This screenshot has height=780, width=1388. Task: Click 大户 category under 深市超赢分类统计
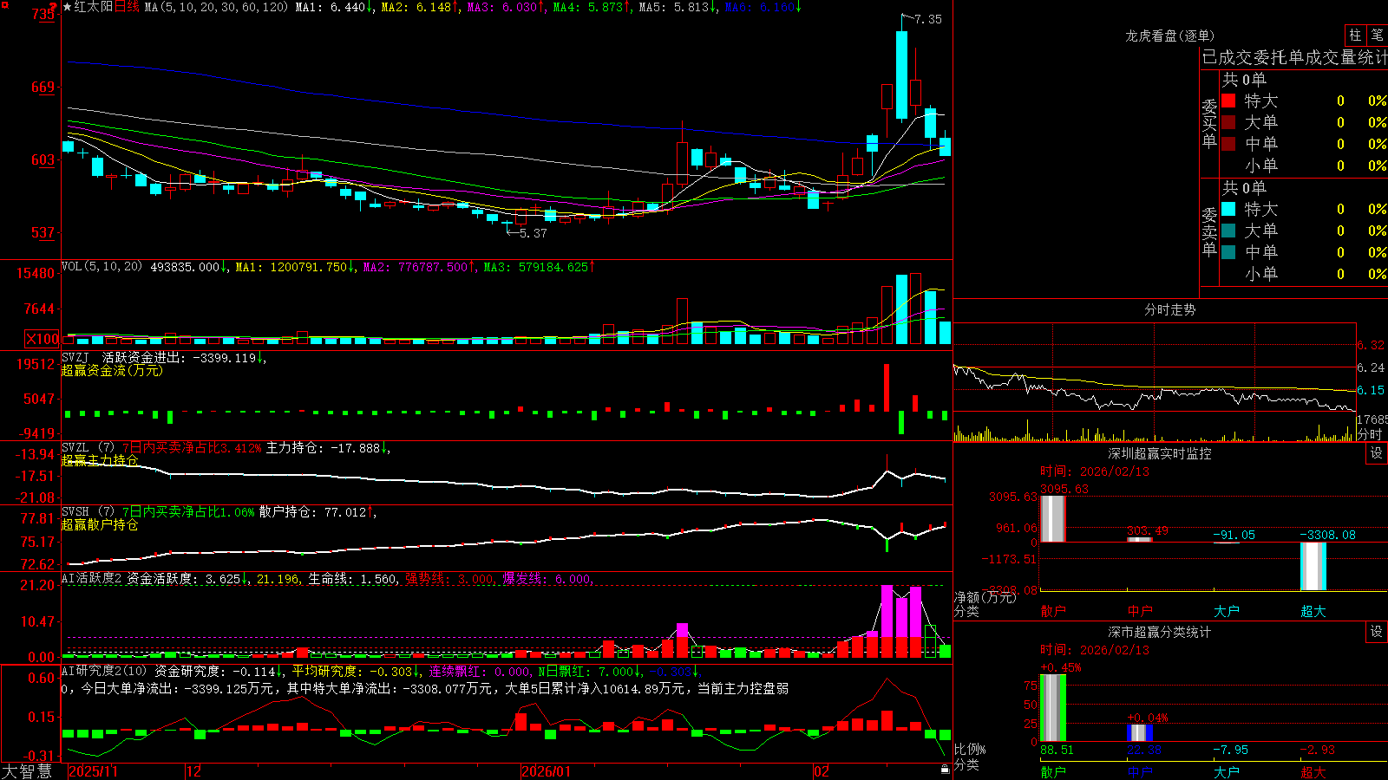[x=1227, y=772]
